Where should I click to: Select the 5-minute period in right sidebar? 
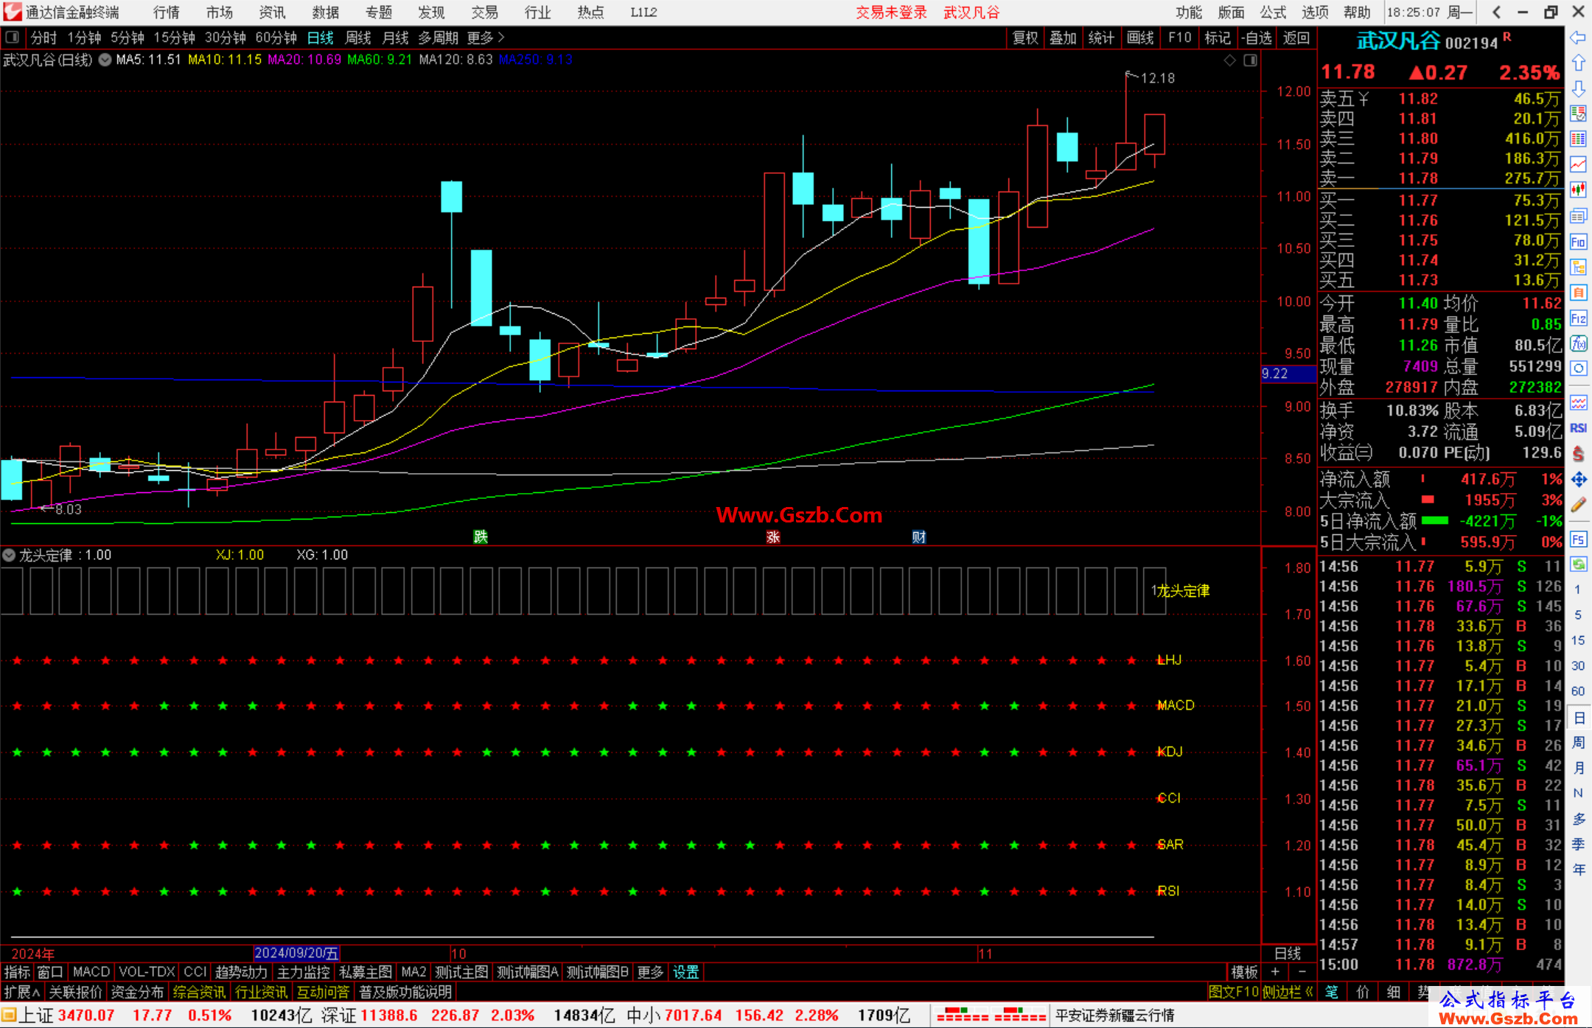click(x=1578, y=615)
